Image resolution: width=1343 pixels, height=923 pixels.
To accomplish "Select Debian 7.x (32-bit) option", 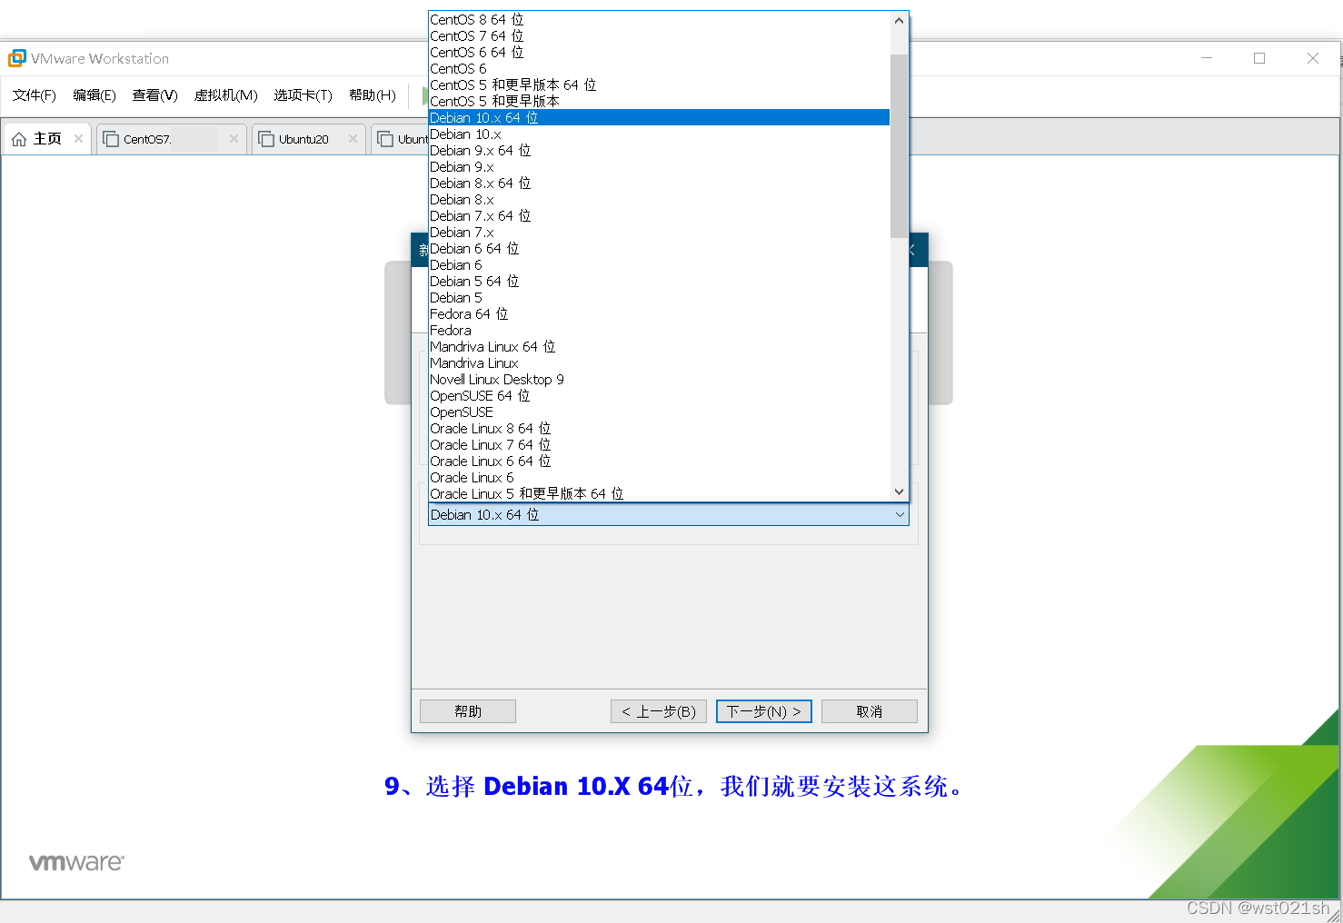I will [x=659, y=233].
